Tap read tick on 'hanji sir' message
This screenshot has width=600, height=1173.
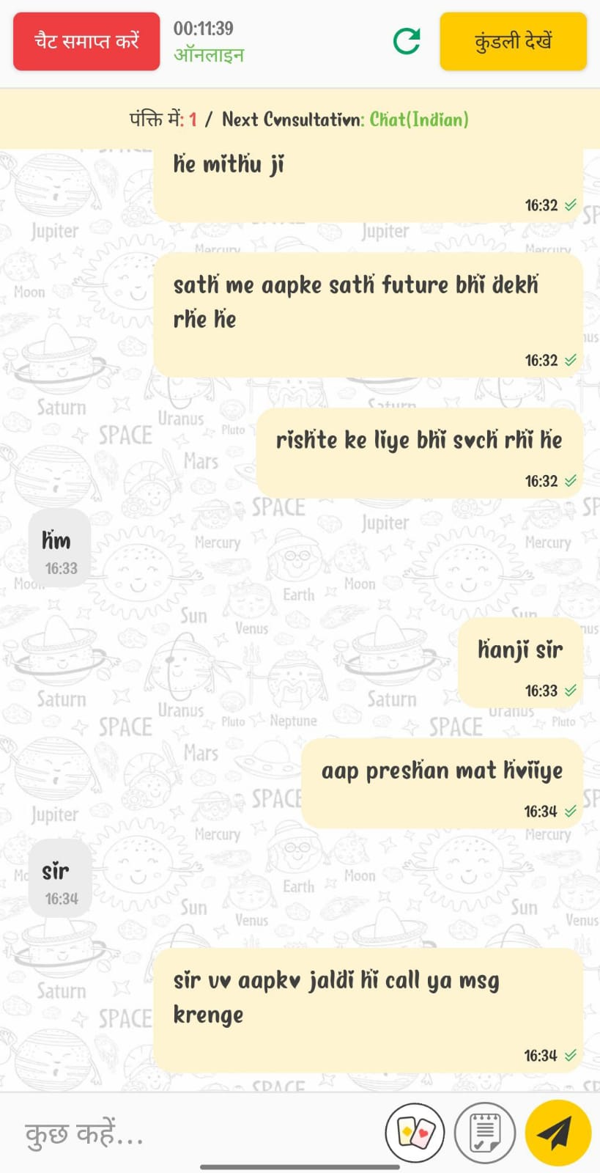[570, 691]
